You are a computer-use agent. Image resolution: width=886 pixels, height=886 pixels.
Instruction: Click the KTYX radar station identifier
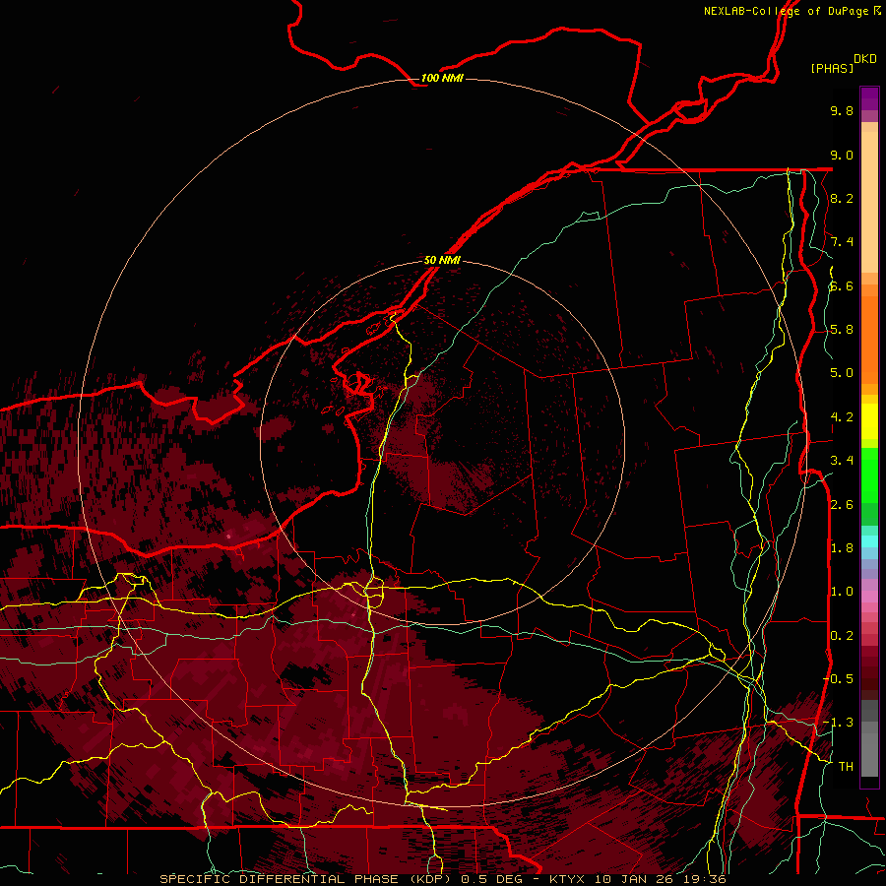568,879
